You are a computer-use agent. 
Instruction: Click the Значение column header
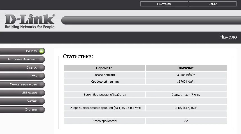186,68
